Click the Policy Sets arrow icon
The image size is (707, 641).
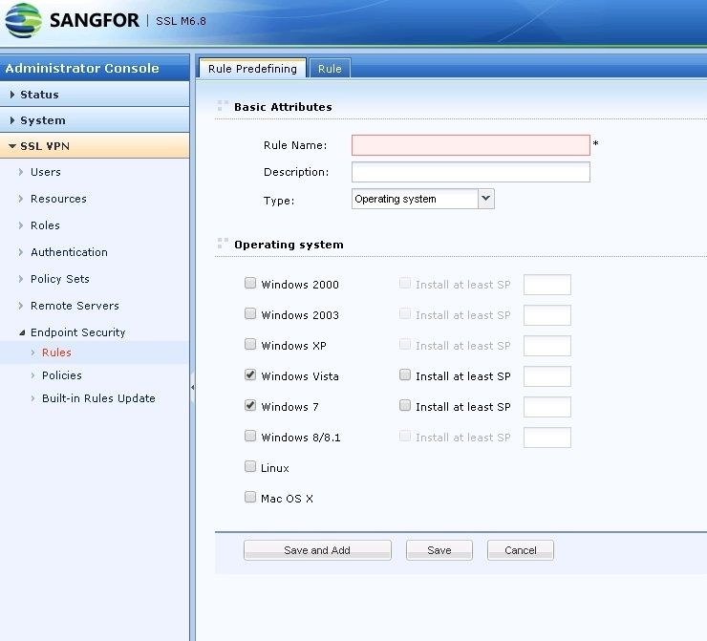[x=21, y=279]
